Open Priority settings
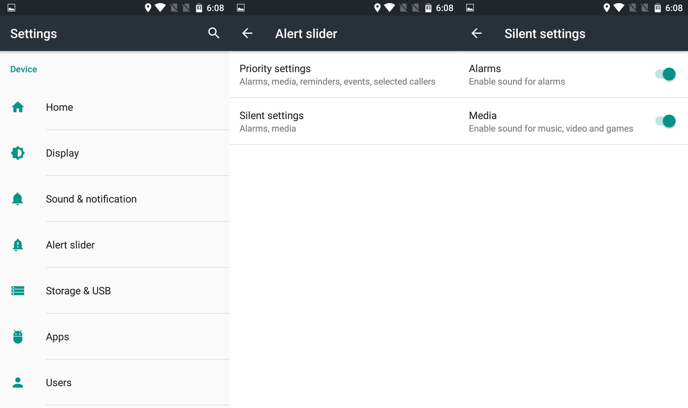 point(337,75)
